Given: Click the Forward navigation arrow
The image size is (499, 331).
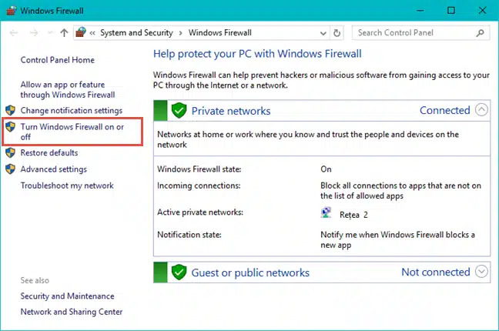Looking at the screenshot, I should point(33,33).
